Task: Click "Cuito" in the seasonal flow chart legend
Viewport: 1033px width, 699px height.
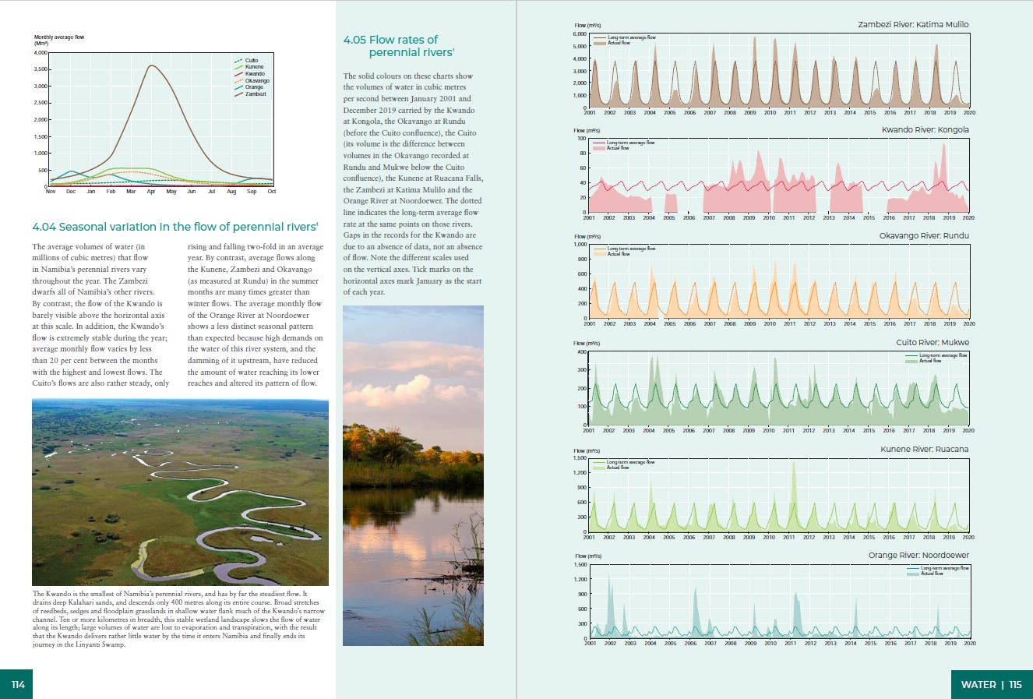Action: pos(252,61)
